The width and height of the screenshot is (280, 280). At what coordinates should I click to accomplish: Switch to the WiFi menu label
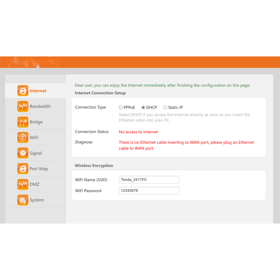click(x=34, y=138)
